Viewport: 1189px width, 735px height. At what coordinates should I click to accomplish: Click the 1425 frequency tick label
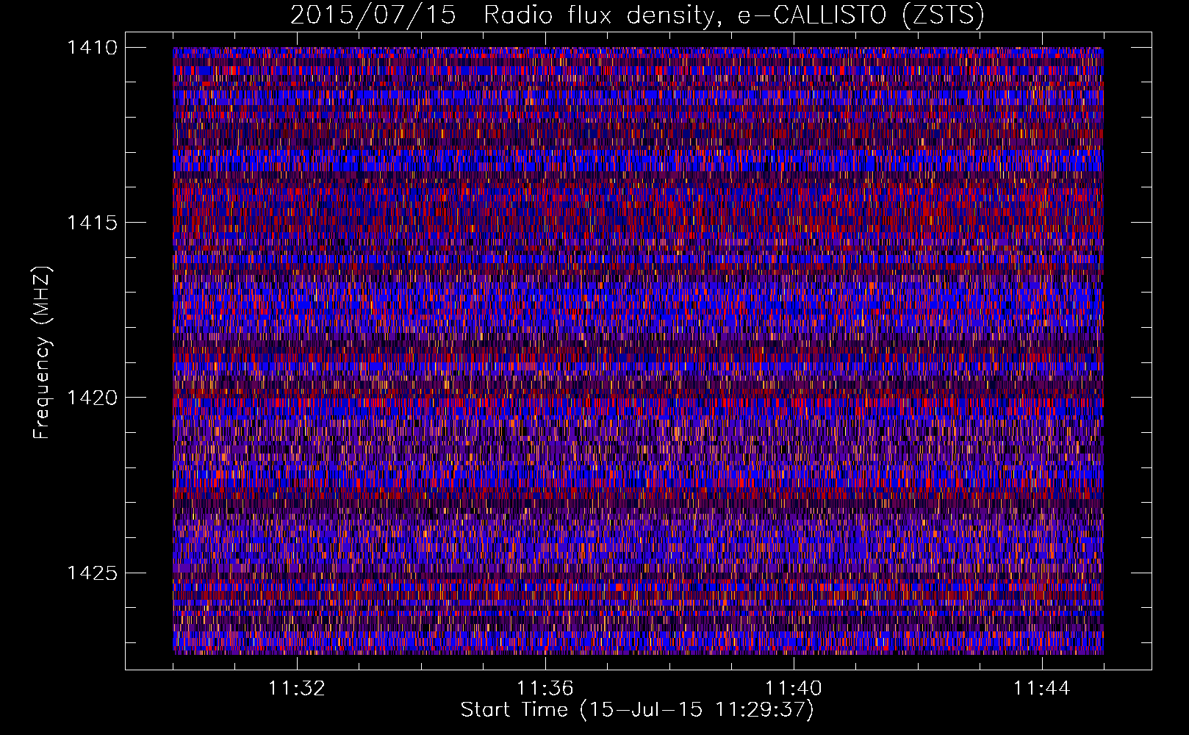tap(92, 573)
